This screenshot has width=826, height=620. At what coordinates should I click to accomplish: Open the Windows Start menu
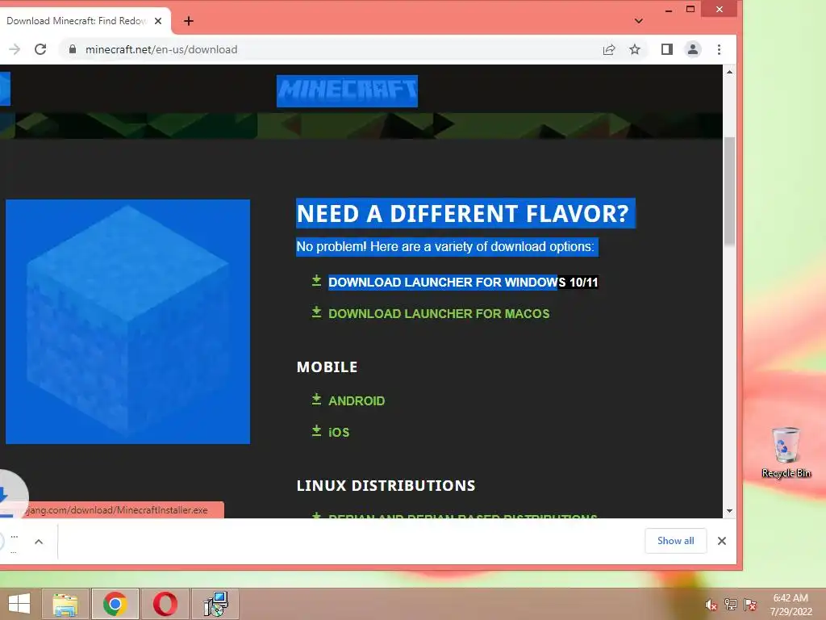point(19,604)
